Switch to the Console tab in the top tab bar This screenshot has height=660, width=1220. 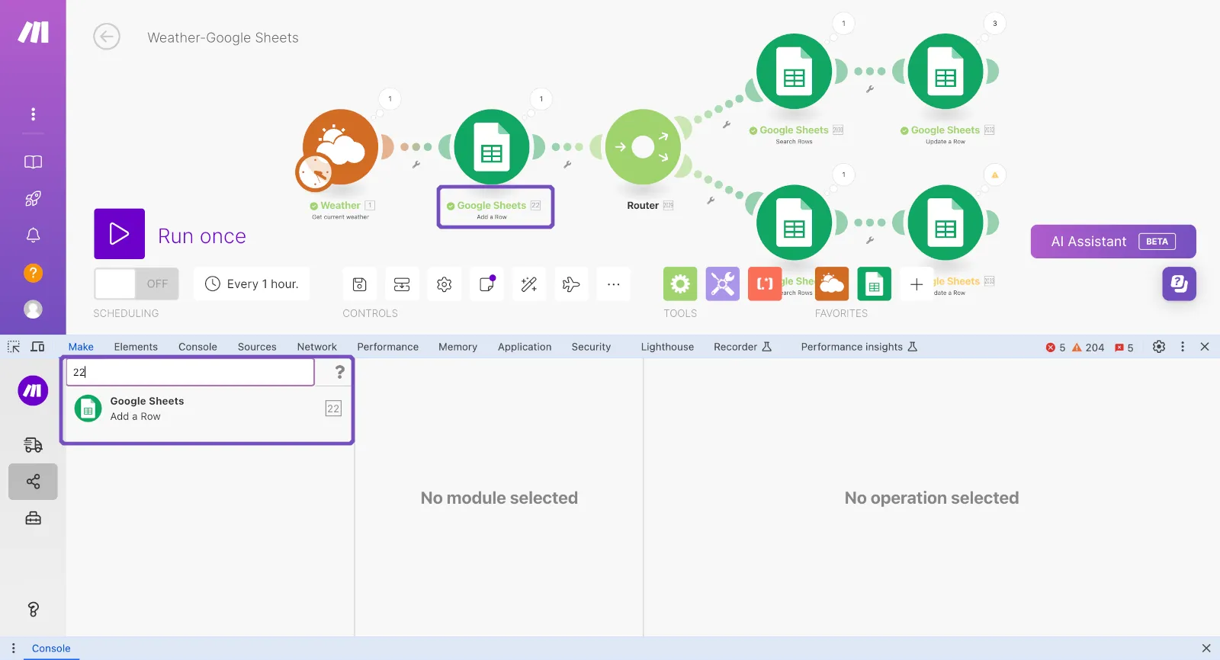click(197, 347)
